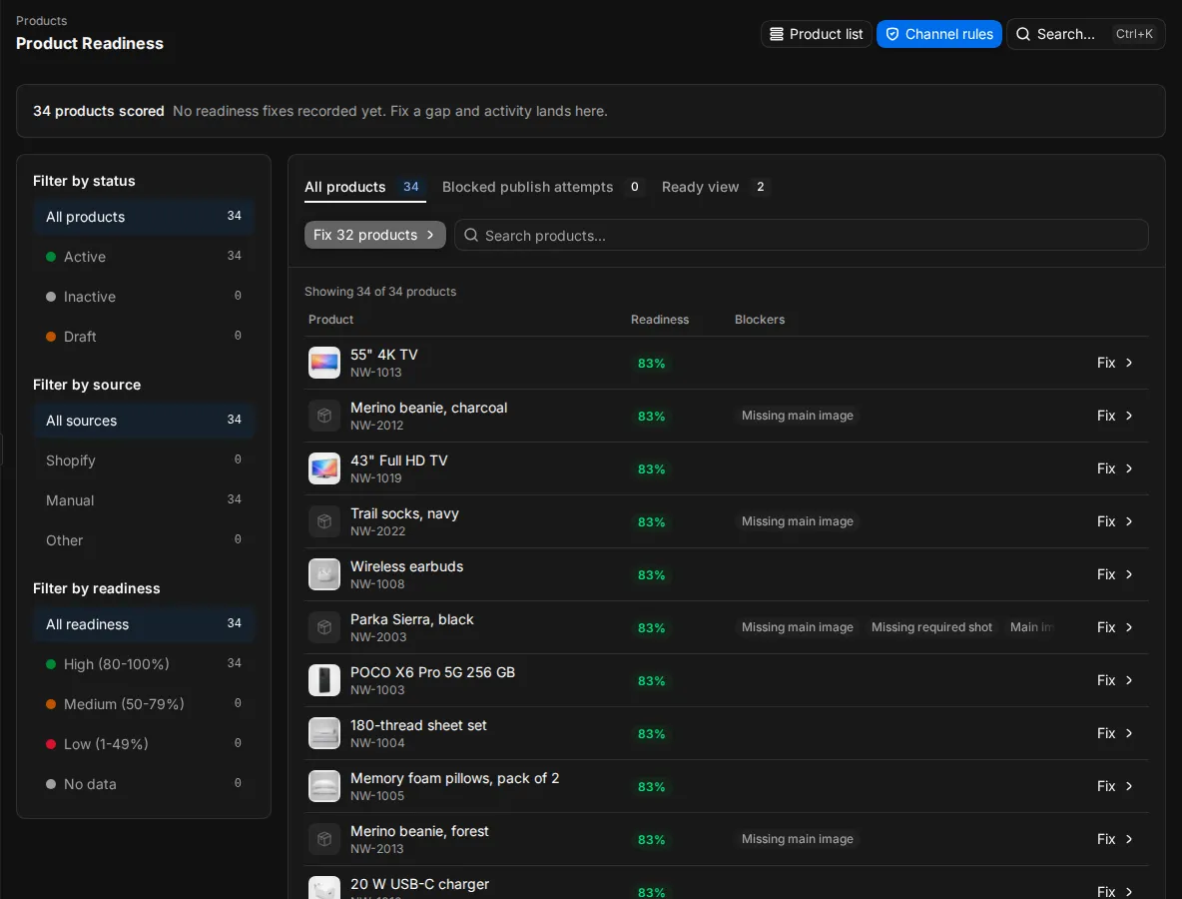This screenshot has height=899, width=1182.
Task: Click the POCO X6 Pro phone thumbnail
Action: (x=324, y=680)
